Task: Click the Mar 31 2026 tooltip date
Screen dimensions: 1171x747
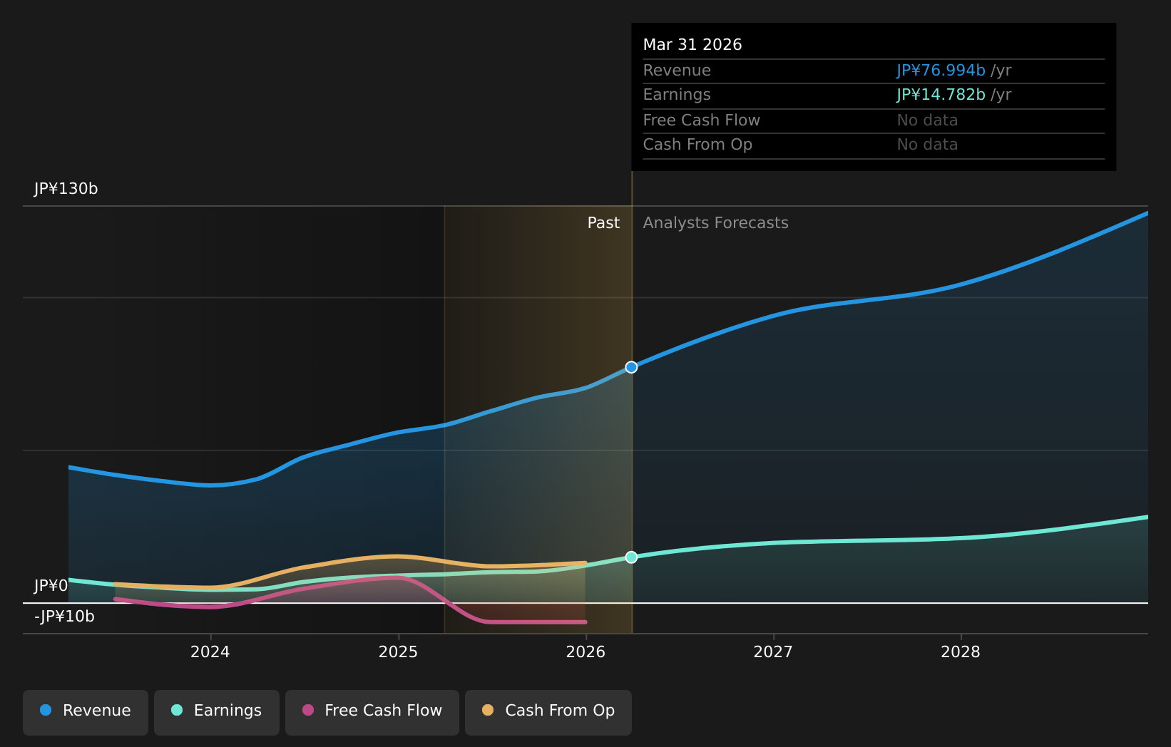Action: click(x=692, y=44)
